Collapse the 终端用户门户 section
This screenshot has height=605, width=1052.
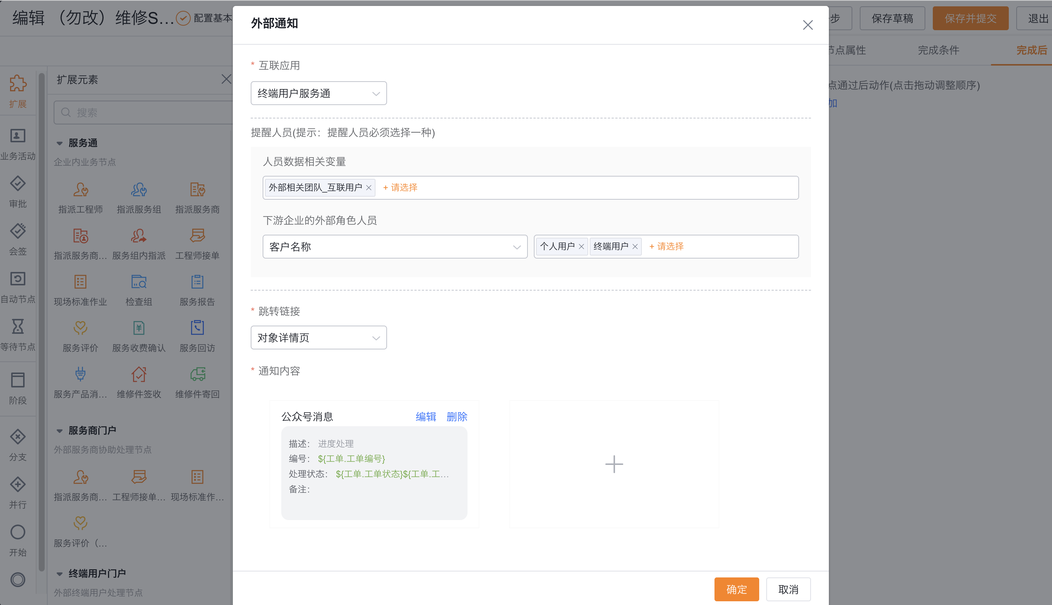click(59, 574)
